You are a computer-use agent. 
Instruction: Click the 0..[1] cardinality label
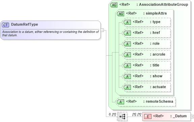(x=112, y=114)
